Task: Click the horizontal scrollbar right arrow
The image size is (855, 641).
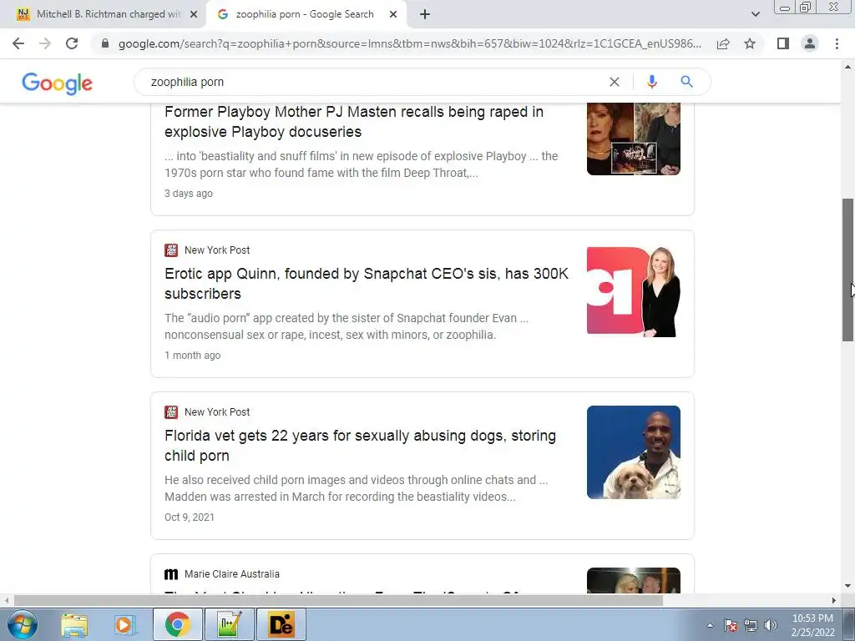Action: 834,601
